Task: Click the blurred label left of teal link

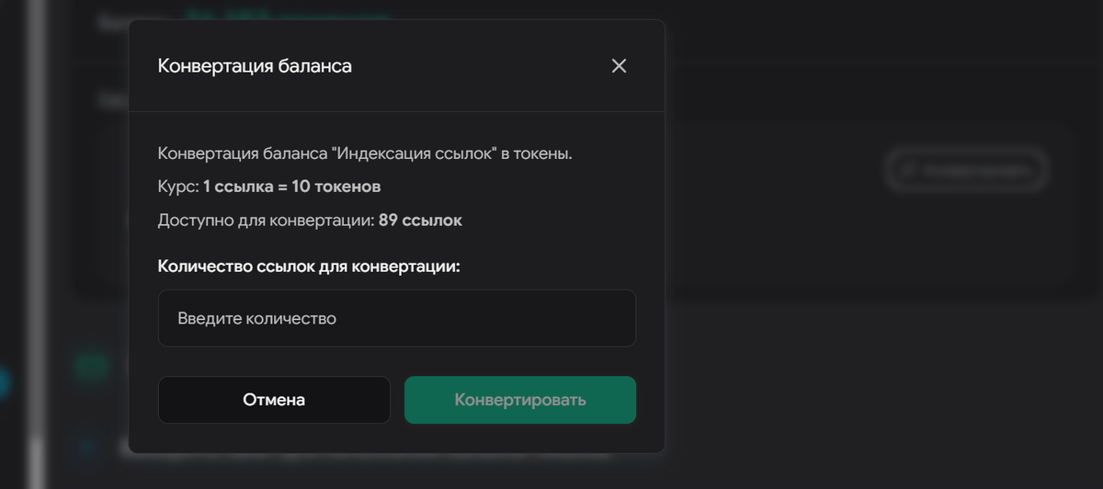Action: pos(115,20)
